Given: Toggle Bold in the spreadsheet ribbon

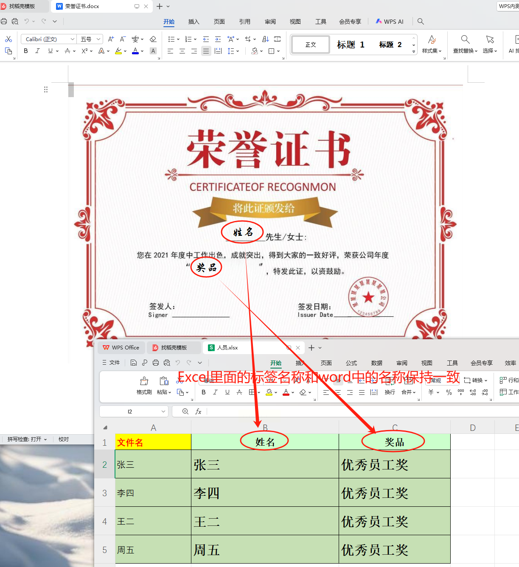Looking at the screenshot, I should coord(204,392).
